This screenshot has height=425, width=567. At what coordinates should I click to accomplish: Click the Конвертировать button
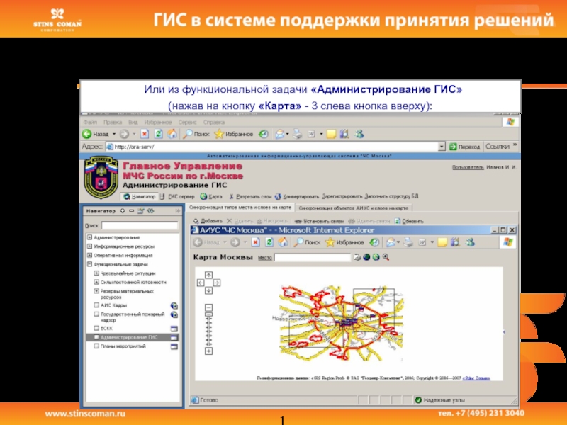coord(297,197)
